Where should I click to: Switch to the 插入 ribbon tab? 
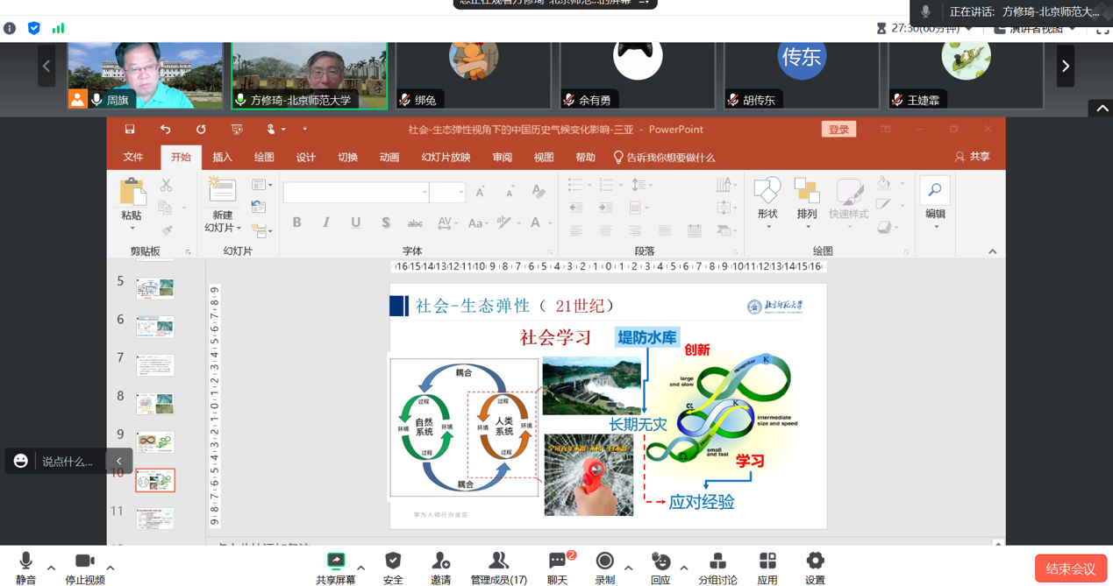pyautogui.click(x=223, y=158)
